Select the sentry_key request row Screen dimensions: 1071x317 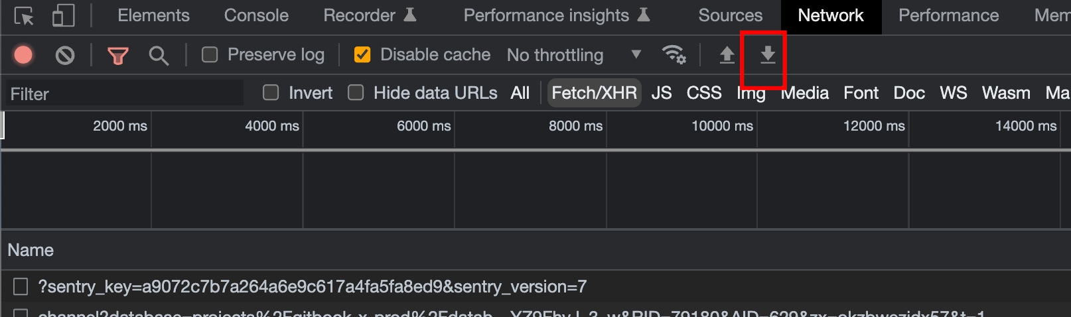(312, 286)
